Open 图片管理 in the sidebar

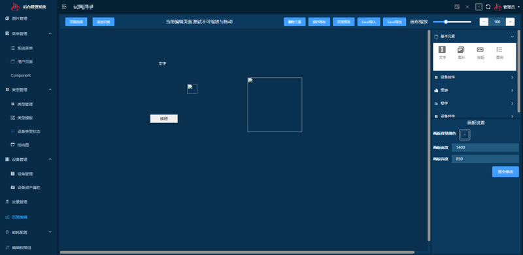pos(29,19)
